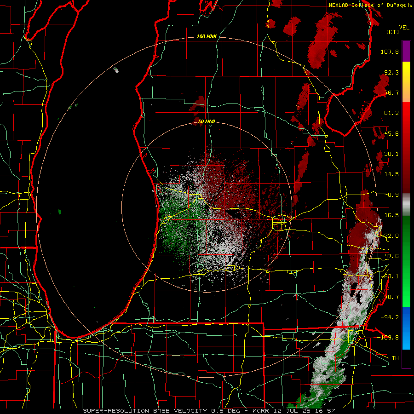The image size is (414, 414).
Task: Click the 100 NMI range ring label
Action: [x=207, y=36]
